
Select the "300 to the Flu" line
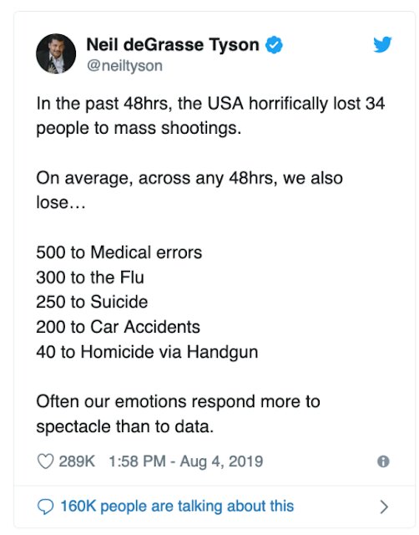pos(90,277)
